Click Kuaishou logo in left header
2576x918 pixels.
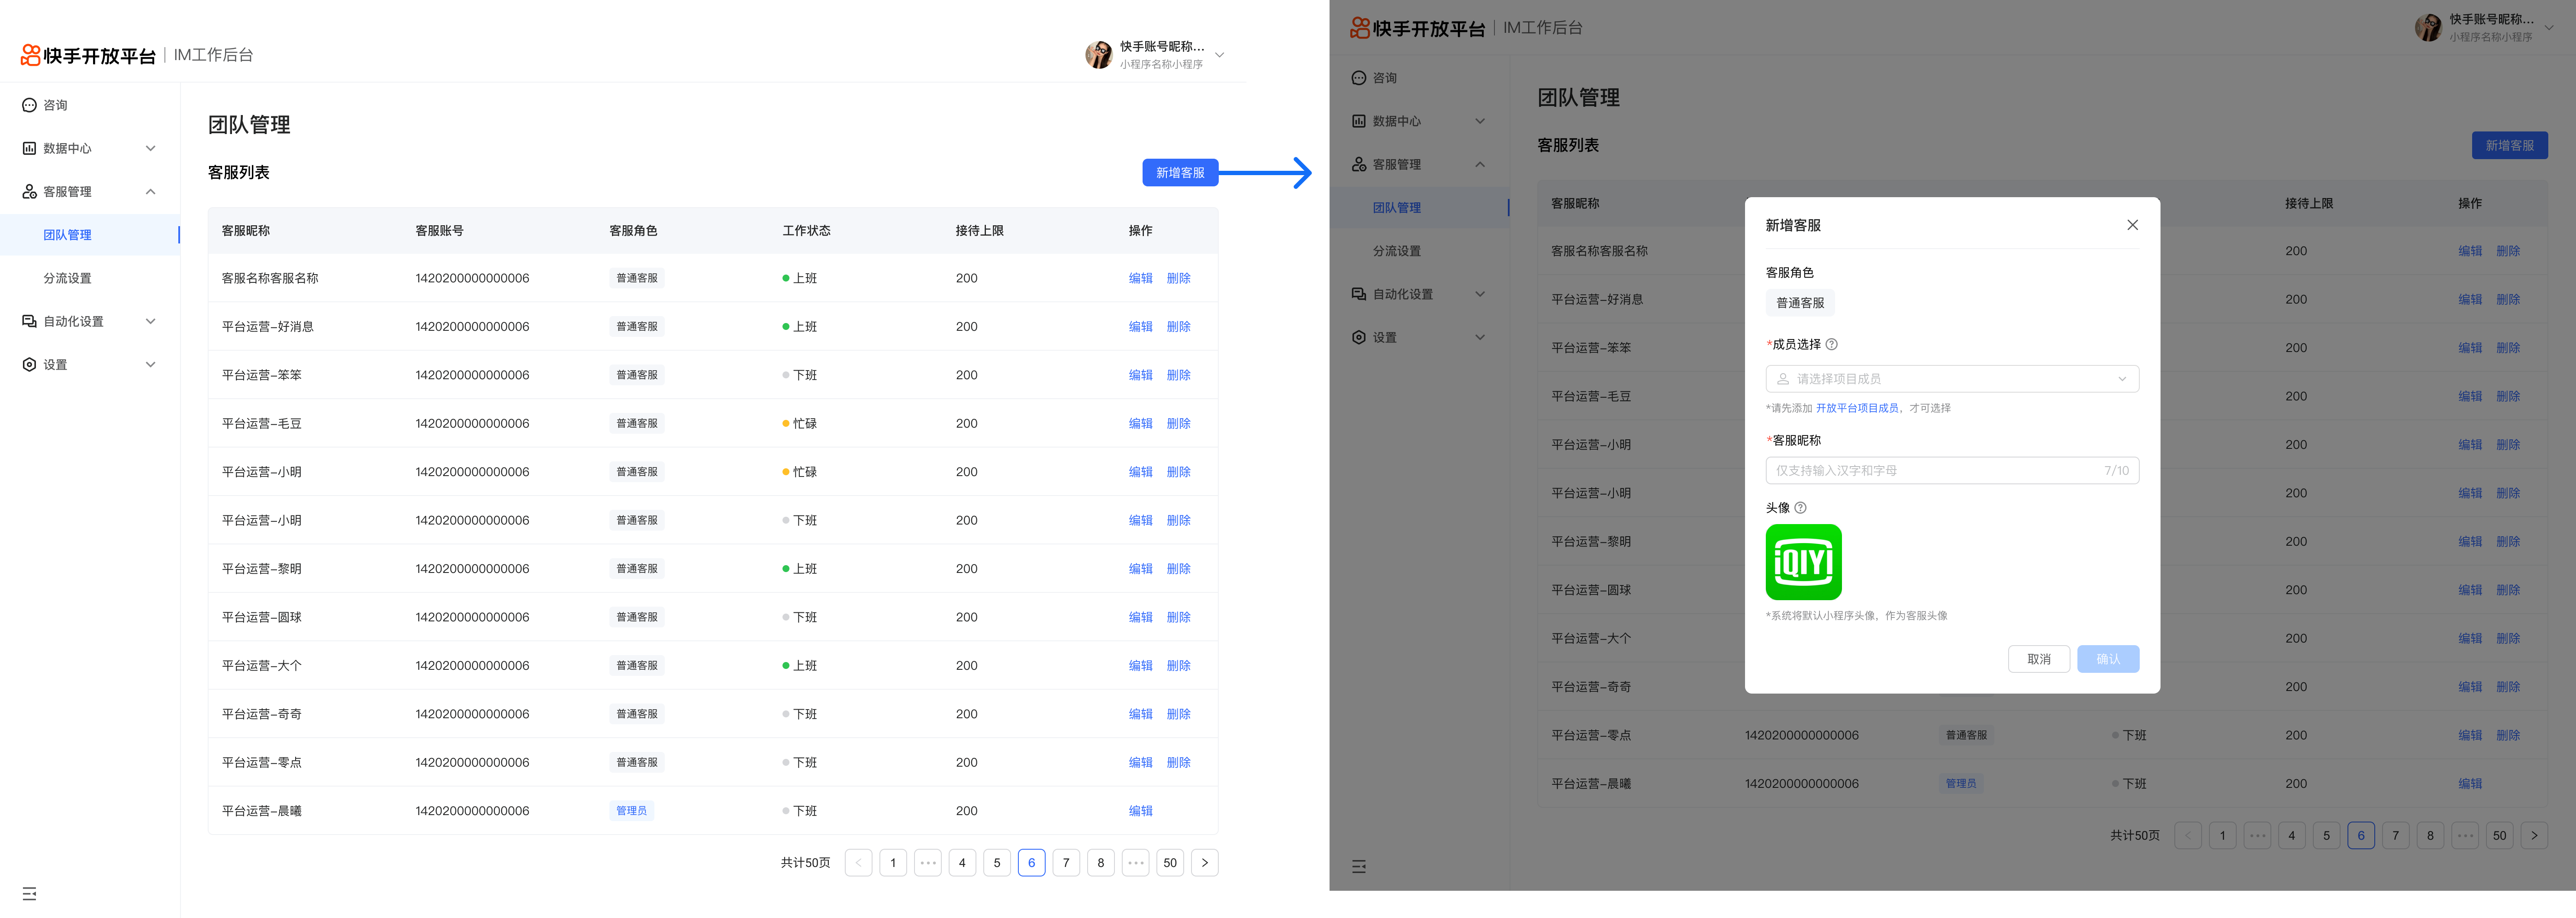[31, 55]
